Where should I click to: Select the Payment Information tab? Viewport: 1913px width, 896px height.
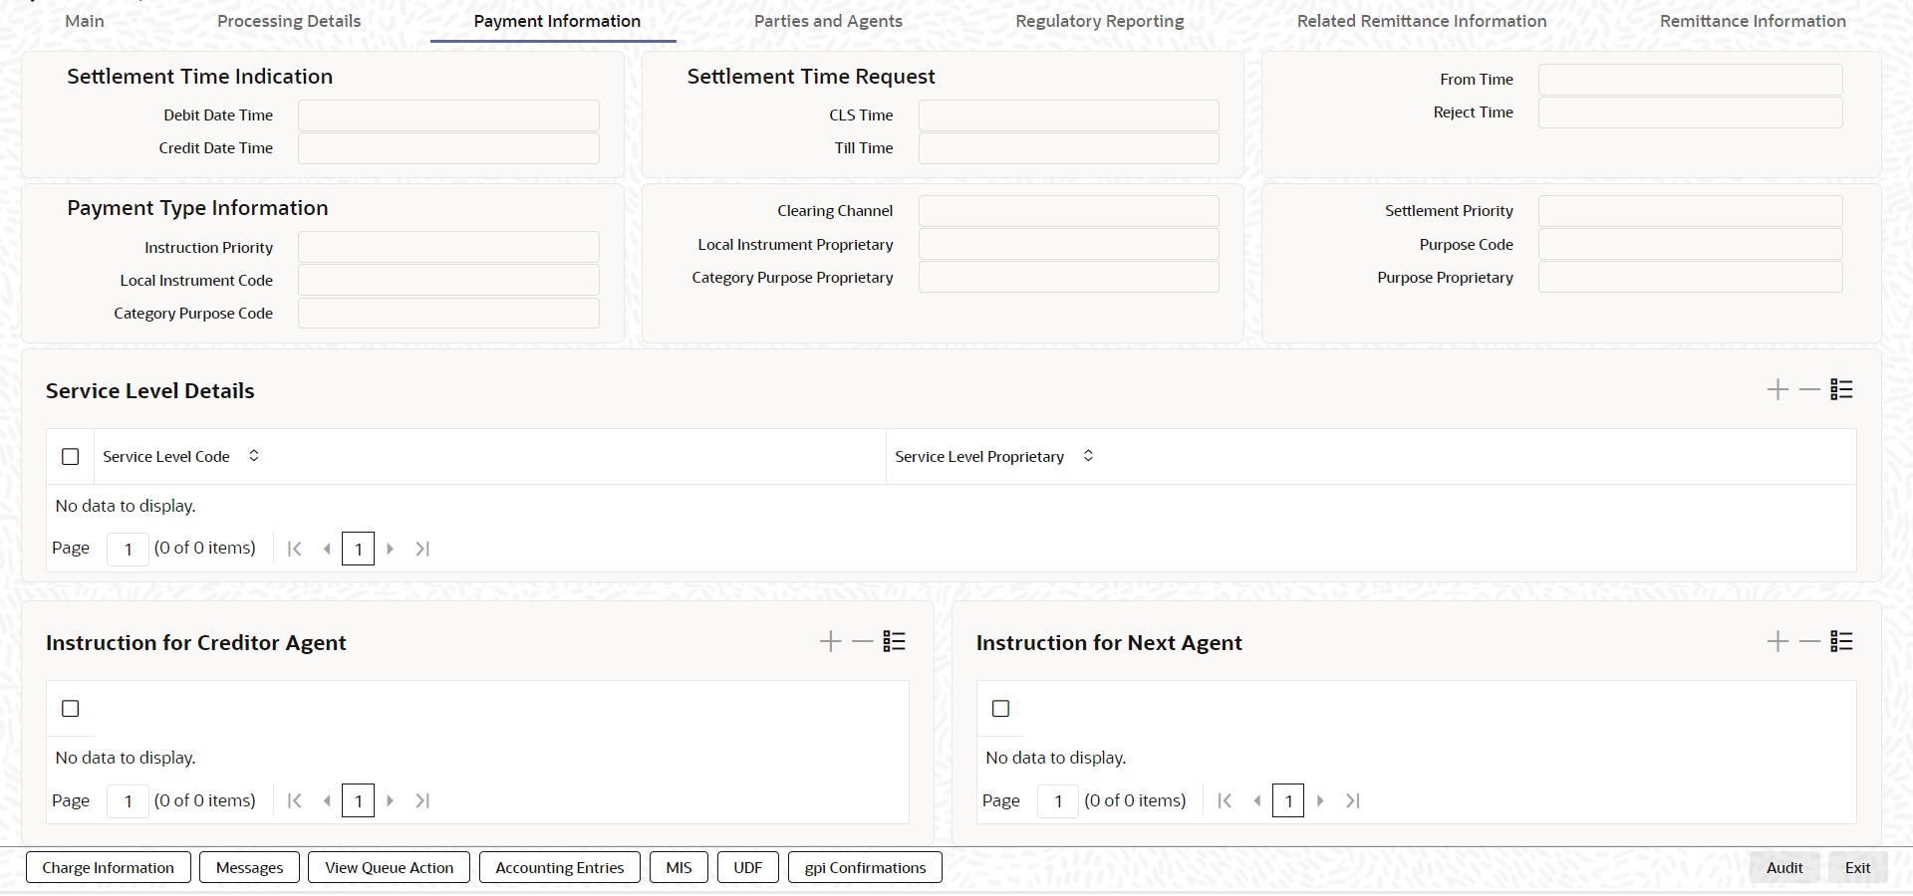click(x=557, y=21)
